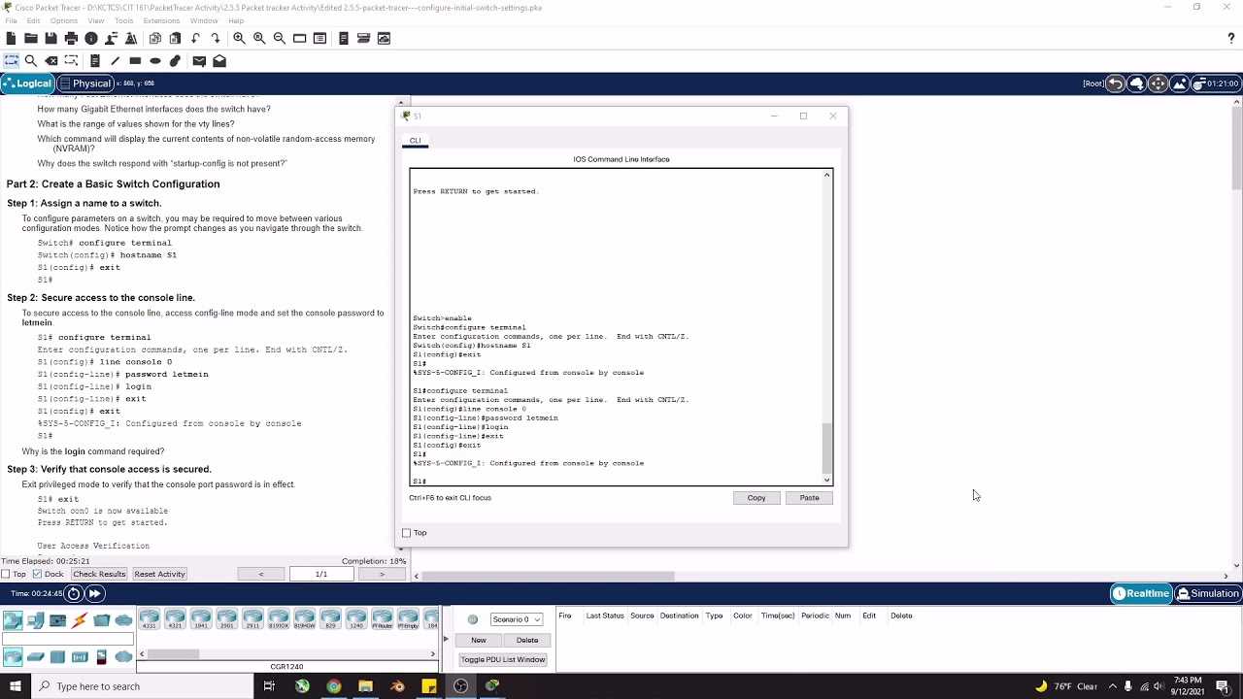This screenshot has height=699, width=1243.
Task: Activate the Delete tool icon
Action: 51,60
